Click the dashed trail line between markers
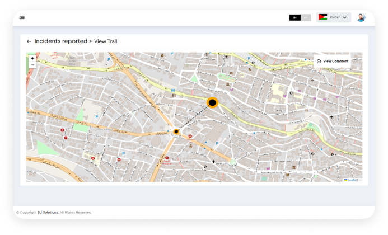The image size is (388, 235). pyautogui.click(x=194, y=117)
